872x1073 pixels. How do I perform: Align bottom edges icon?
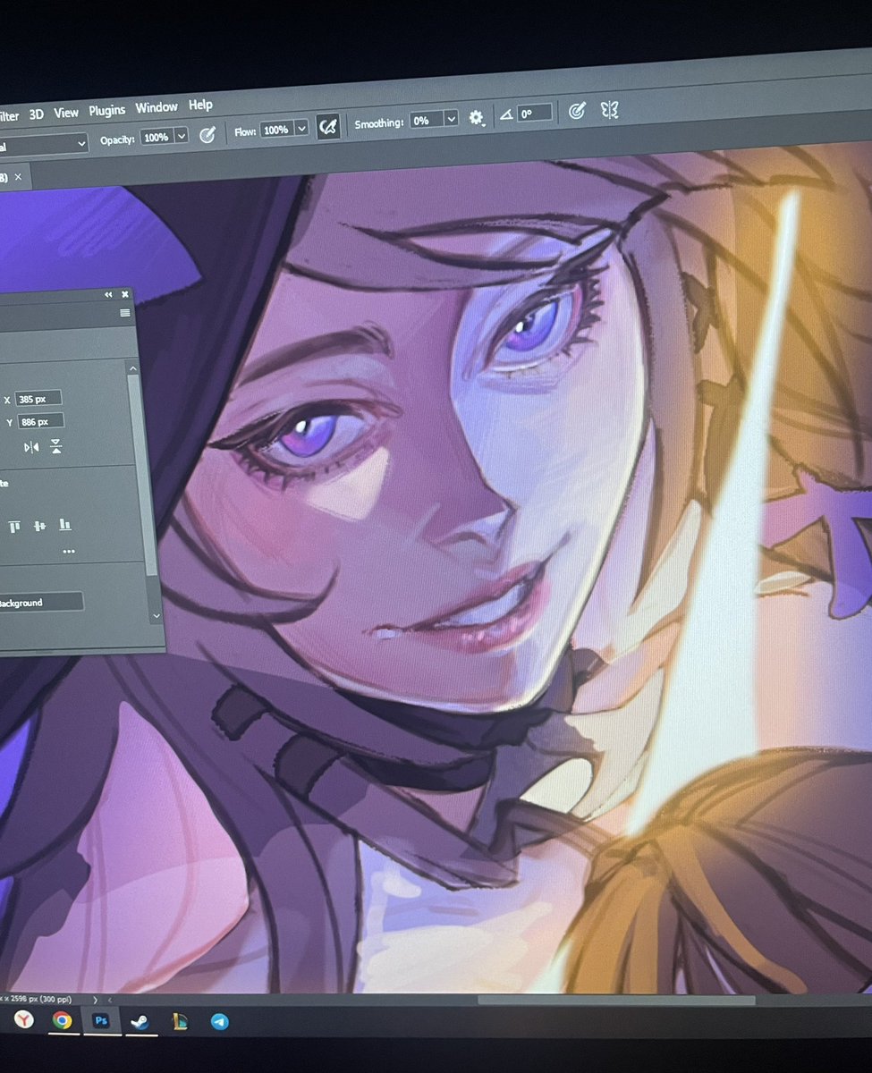64,525
